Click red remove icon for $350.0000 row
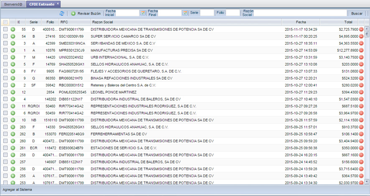 [x=361, y=148]
